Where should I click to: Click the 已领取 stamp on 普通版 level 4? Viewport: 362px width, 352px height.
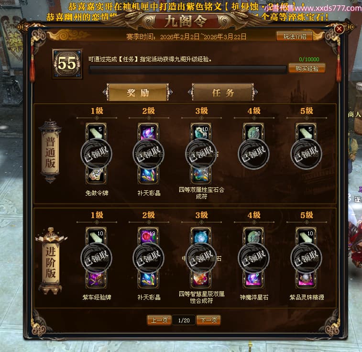253,154
